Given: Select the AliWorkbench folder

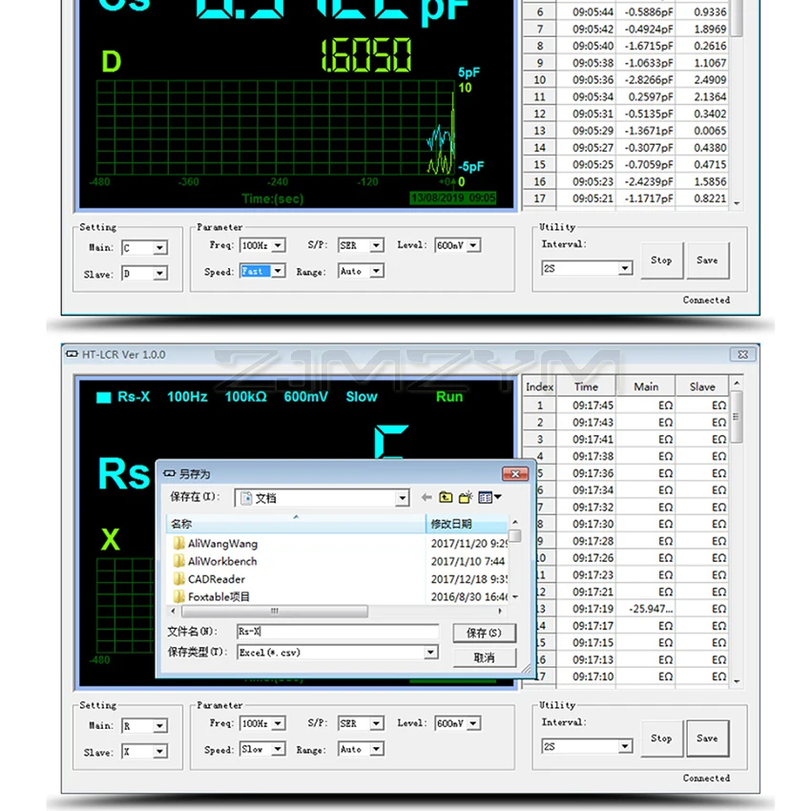Looking at the screenshot, I should point(221,561).
